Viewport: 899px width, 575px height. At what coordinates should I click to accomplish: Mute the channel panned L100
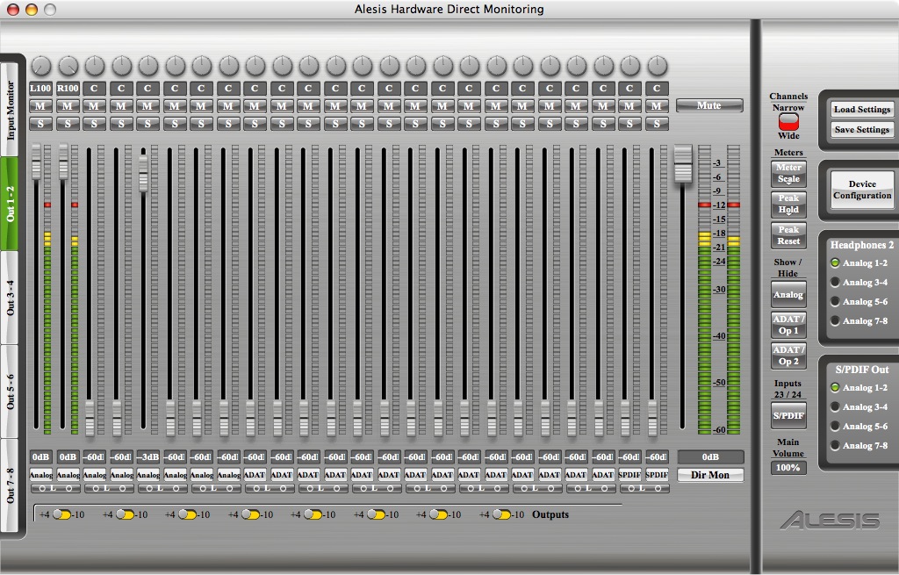[40, 106]
